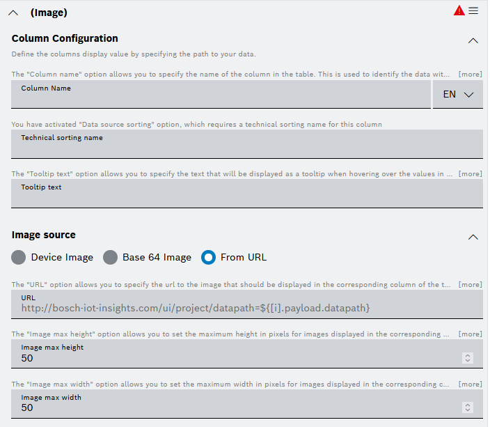Open the EN language dropdown

(458, 94)
